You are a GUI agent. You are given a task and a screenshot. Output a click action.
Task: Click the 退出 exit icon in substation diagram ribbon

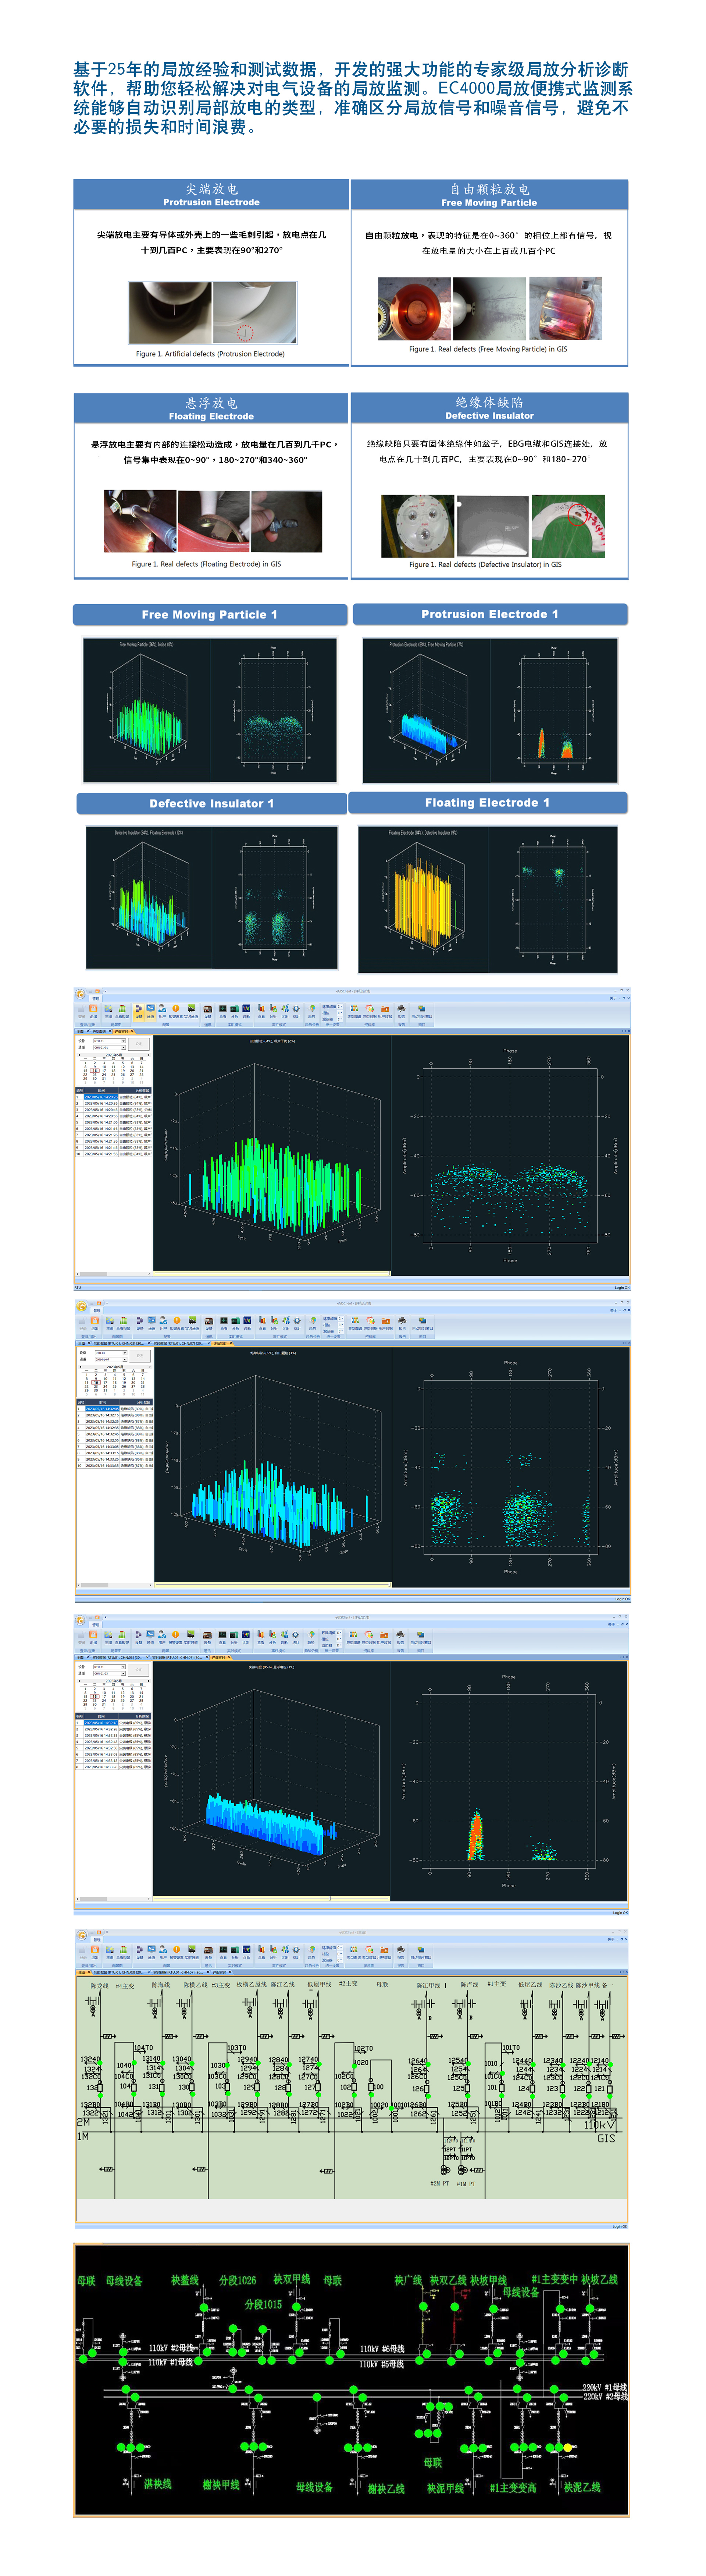[x=95, y=1950]
